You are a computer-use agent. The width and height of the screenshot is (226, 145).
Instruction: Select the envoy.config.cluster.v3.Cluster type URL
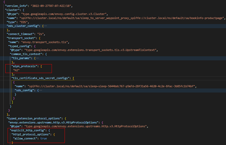(64, 14)
